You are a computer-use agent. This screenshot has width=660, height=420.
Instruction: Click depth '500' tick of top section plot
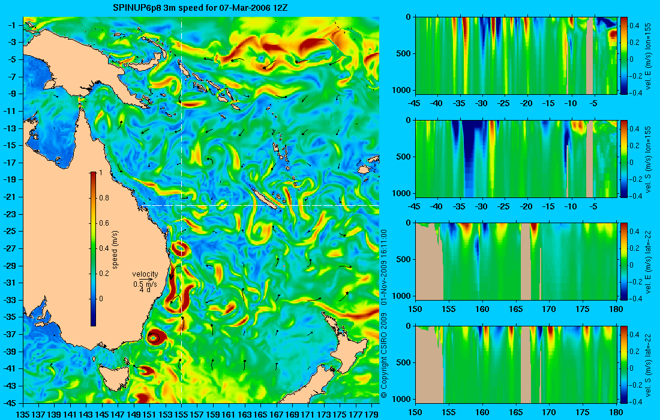coord(404,53)
